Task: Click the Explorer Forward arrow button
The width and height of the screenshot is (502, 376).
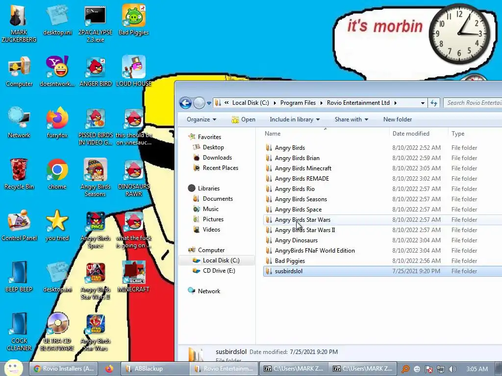Action: pos(199,103)
